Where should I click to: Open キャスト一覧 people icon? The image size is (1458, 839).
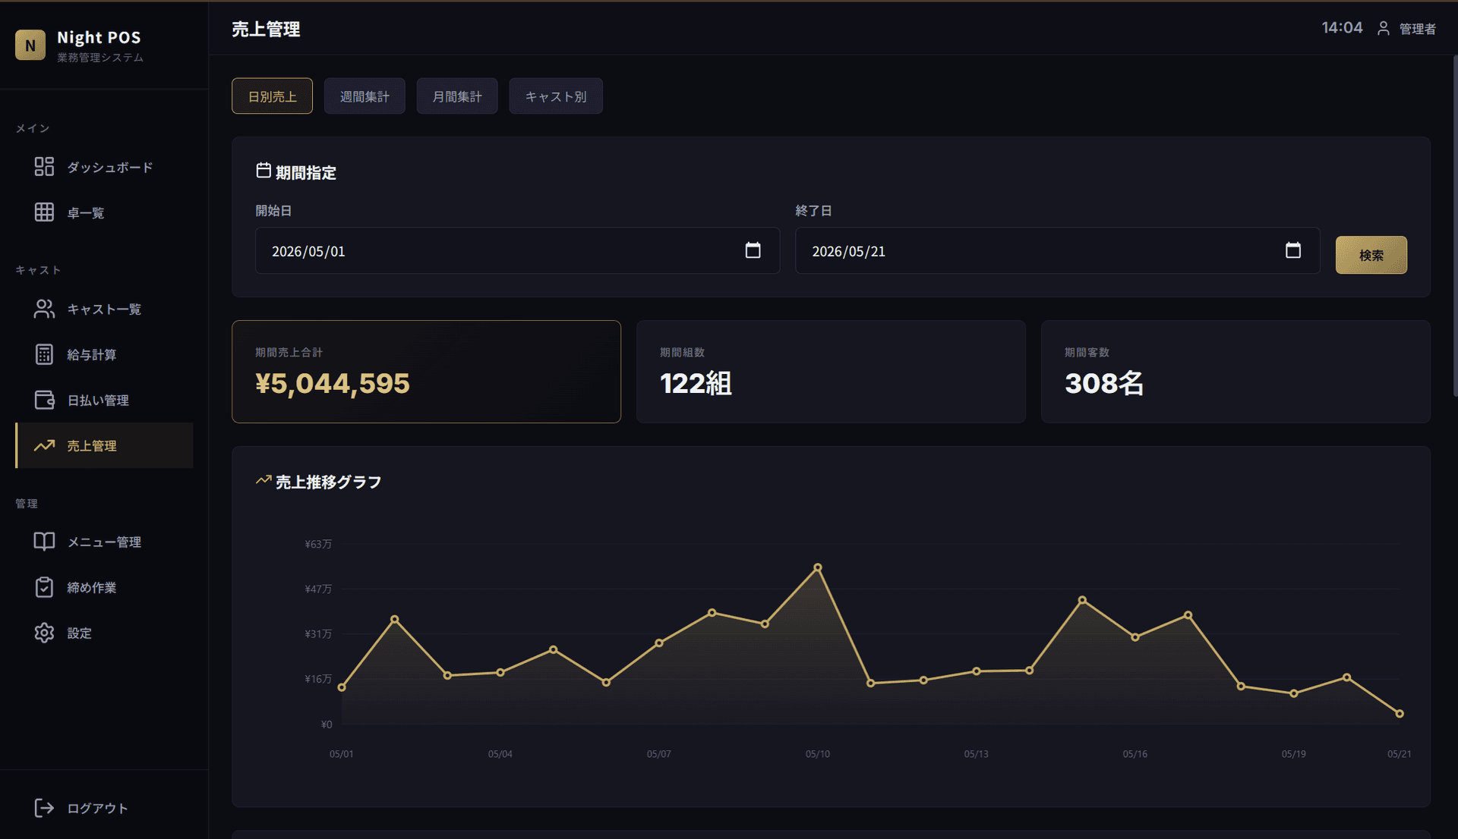click(44, 309)
